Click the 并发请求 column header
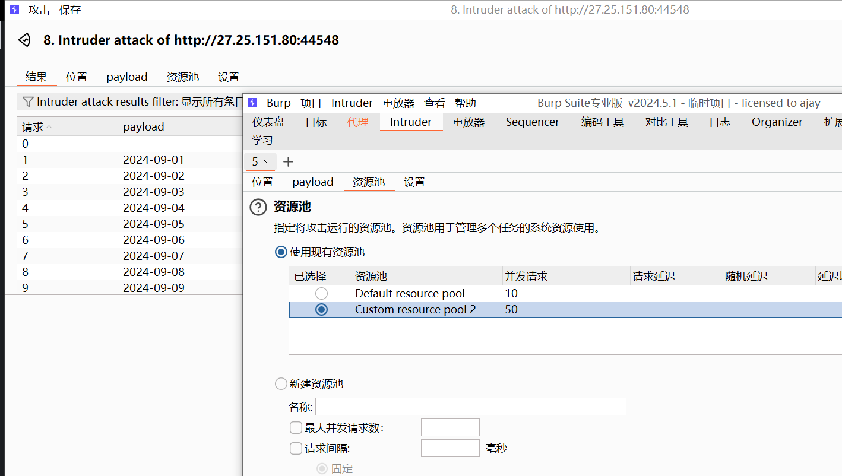 click(526, 277)
